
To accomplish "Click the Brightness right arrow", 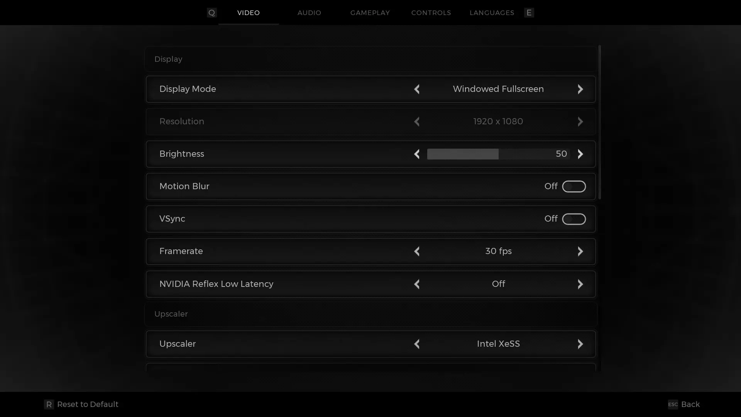I will 580,154.
